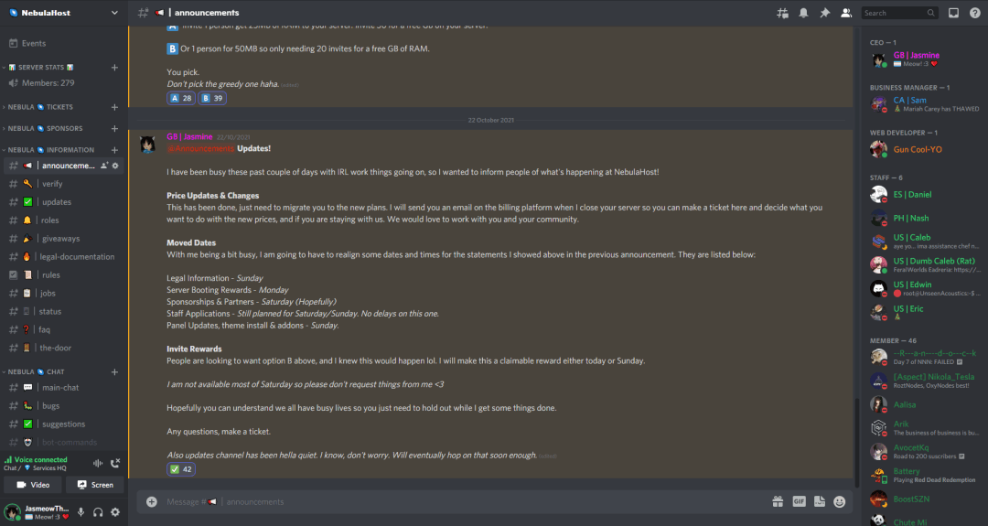Open the main-chat channel

tap(60, 388)
